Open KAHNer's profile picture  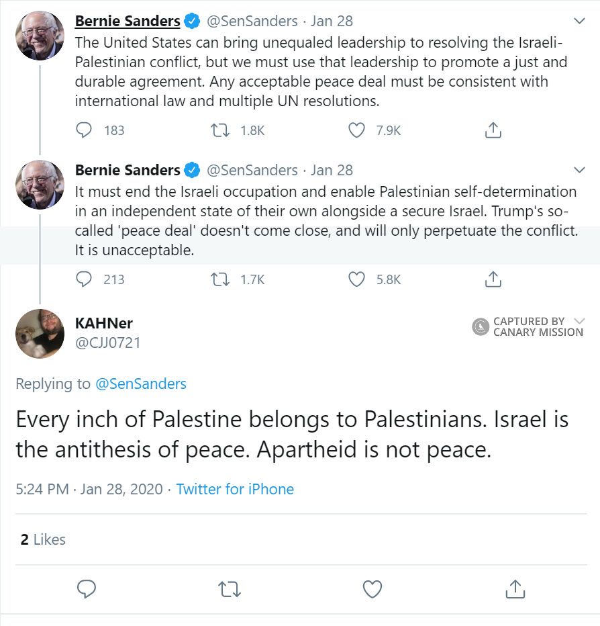(x=40, y=334)
